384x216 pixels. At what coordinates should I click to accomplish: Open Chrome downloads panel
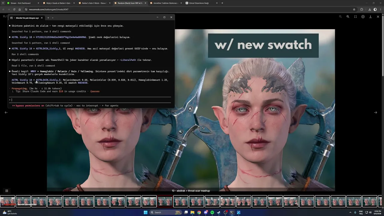[x=370, y=9]
